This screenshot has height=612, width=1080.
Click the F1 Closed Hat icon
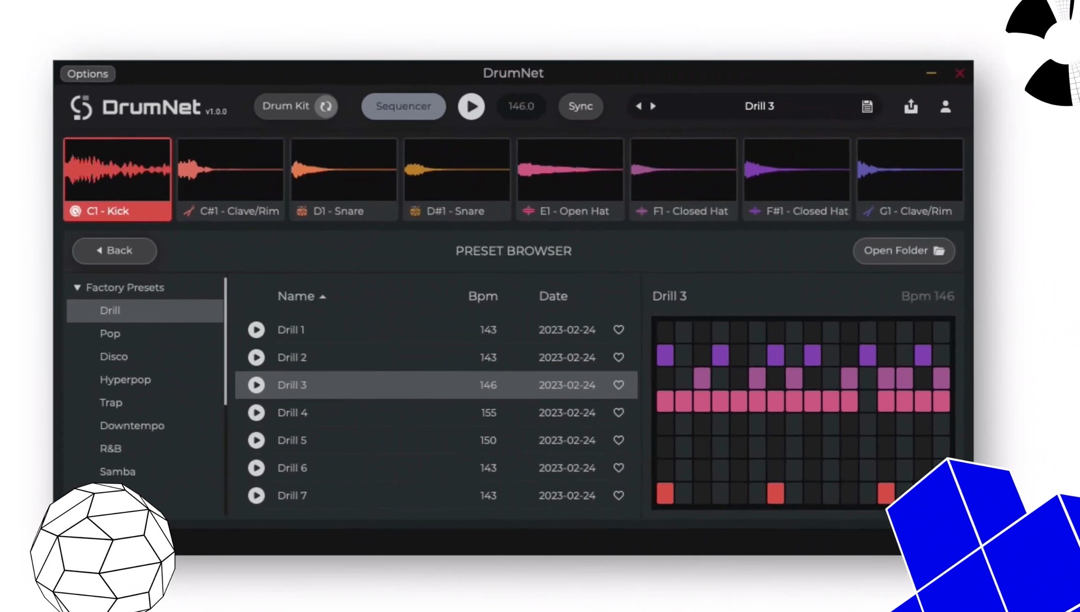pyautogui.click(x=641, y=211)
